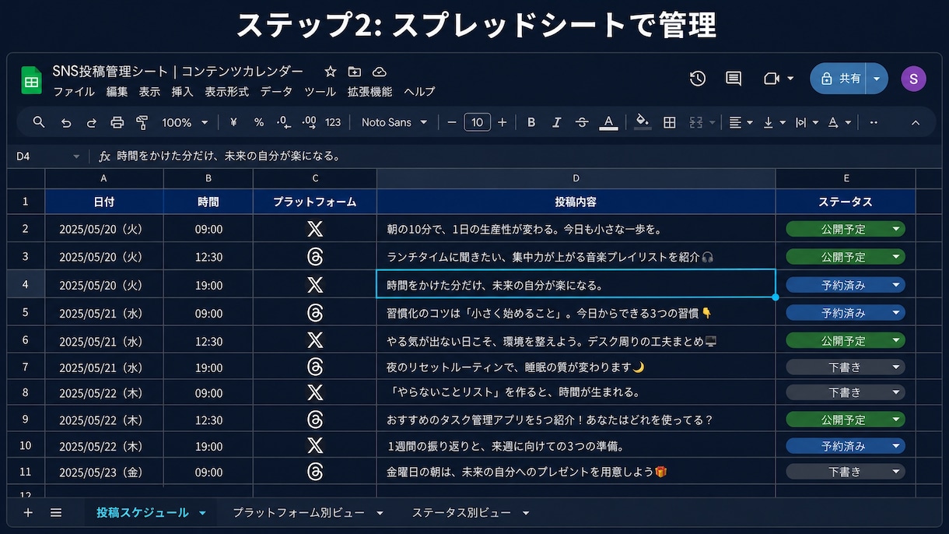Select cell with 2025/05/23（金）date
The width and height of the screenshot is (949, 534).
(104, 472)
